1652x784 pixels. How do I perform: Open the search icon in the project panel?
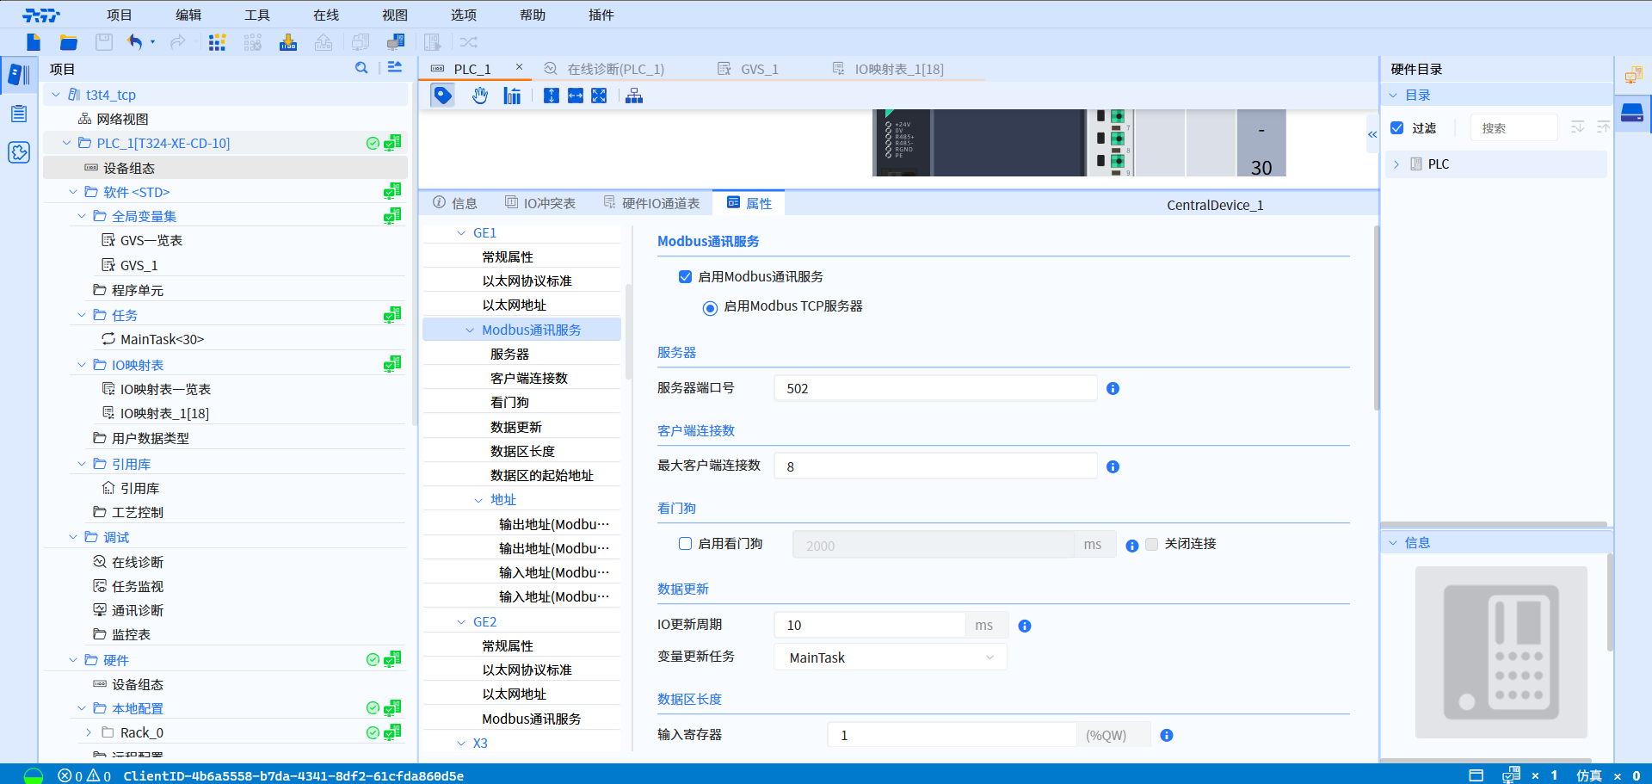361,67
